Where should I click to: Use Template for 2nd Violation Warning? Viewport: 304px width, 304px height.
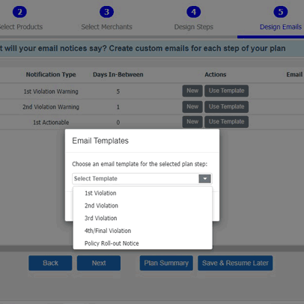click(226, 106)
